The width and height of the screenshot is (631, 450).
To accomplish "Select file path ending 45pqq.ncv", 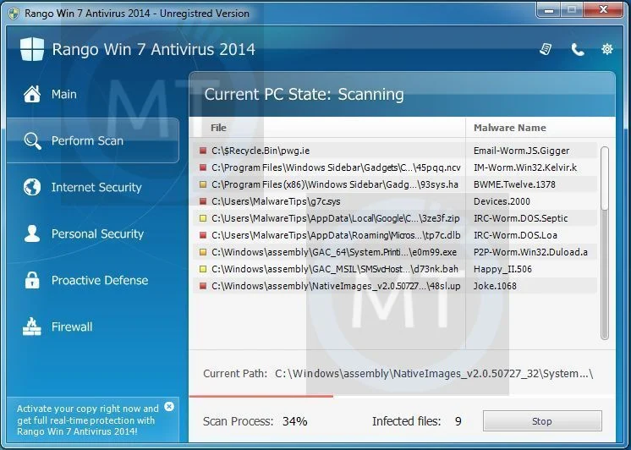I will click(x=336, y=167).
